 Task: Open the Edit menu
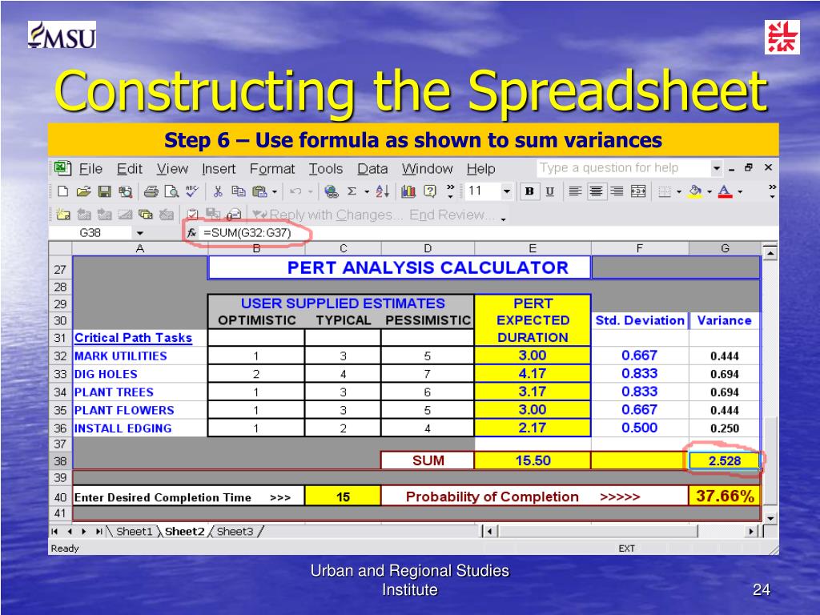[x=129, y=169]
